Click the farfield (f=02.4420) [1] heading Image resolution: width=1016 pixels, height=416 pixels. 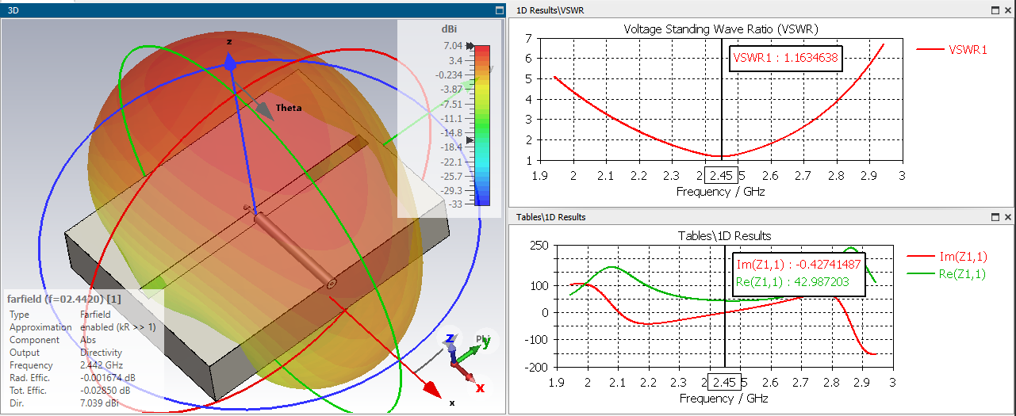pos(63,300)
